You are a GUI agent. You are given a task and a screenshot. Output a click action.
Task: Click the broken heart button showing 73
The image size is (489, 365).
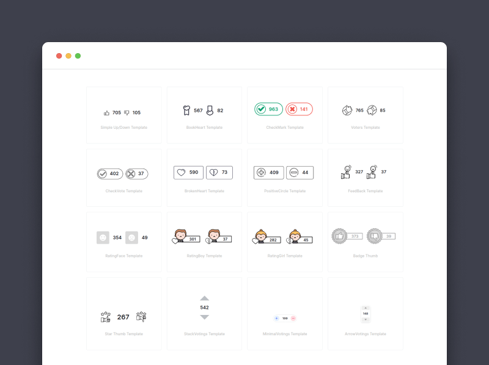(219, 173)
